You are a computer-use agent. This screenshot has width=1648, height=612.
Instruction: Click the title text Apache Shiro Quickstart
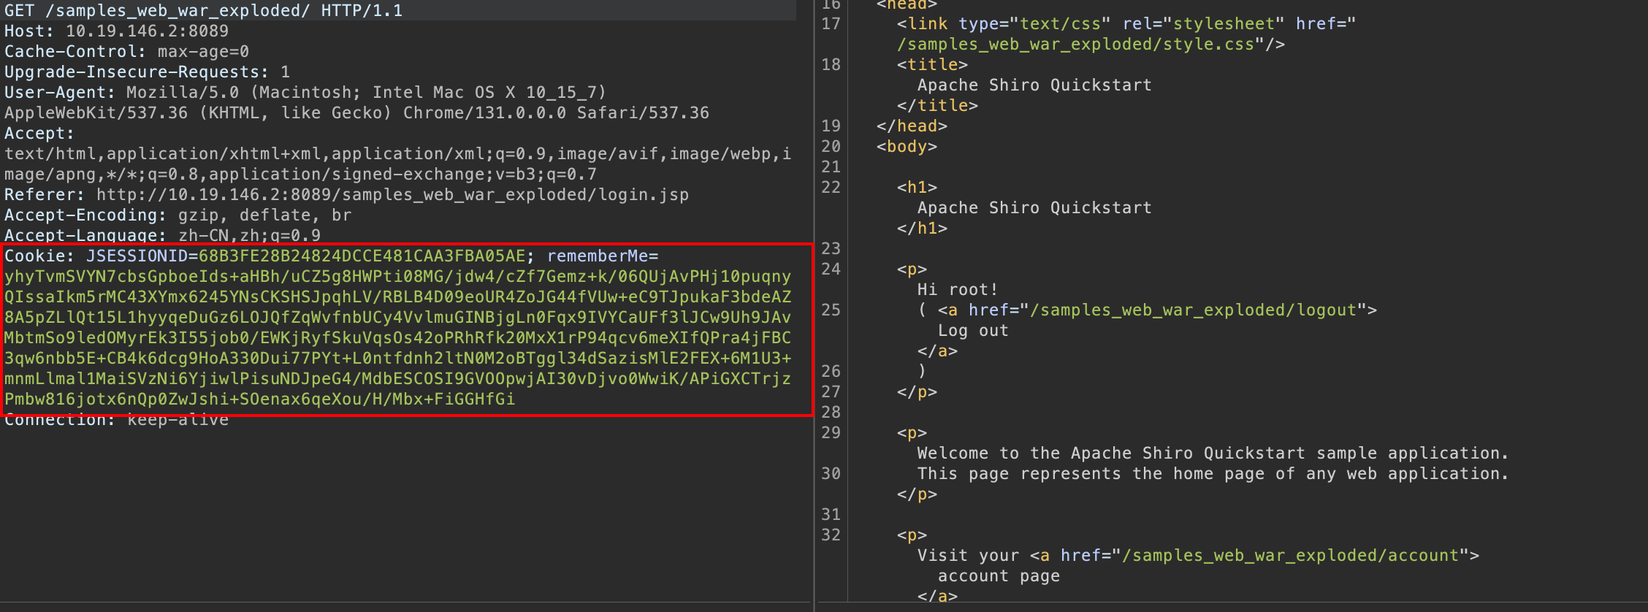(1034, 85)
